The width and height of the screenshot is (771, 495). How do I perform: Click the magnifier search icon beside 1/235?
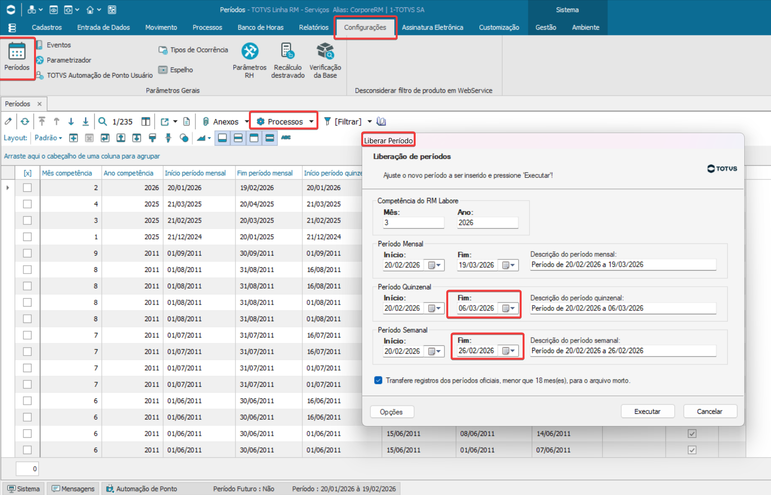(103, 121)
